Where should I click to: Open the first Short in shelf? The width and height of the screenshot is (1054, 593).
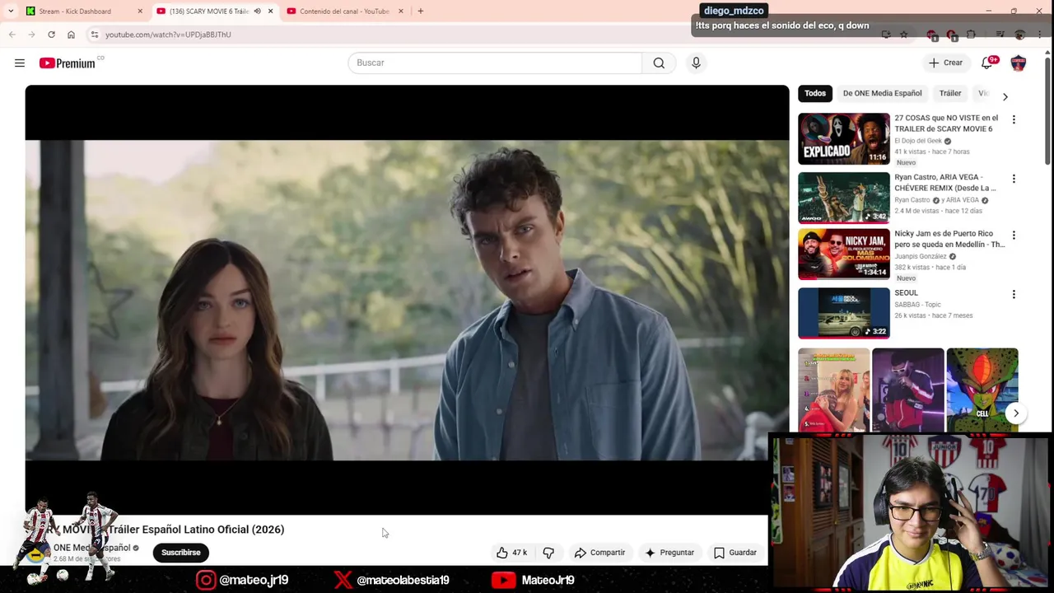(833, 390)
